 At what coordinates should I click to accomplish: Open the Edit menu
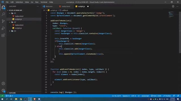click(x=12, y=2)
